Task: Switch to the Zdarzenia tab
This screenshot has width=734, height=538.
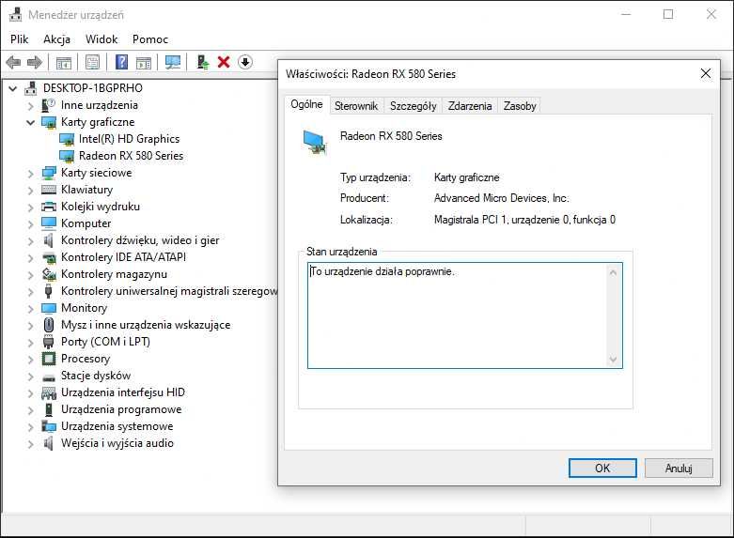Action: coord(470,106)
